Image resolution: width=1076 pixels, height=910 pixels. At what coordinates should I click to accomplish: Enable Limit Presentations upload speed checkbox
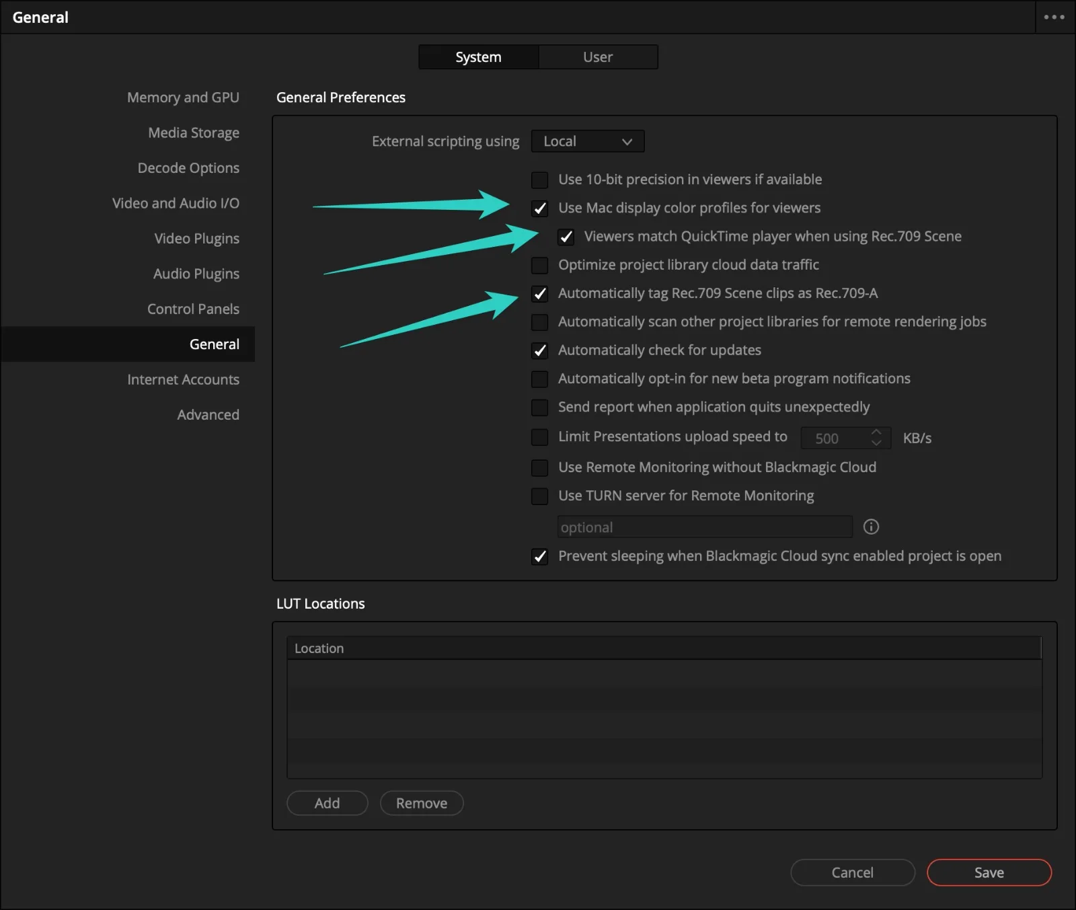tap(539, 437)
